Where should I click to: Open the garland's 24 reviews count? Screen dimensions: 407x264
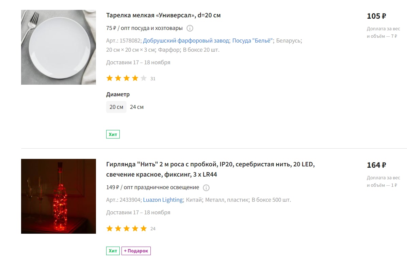point(153,229)
